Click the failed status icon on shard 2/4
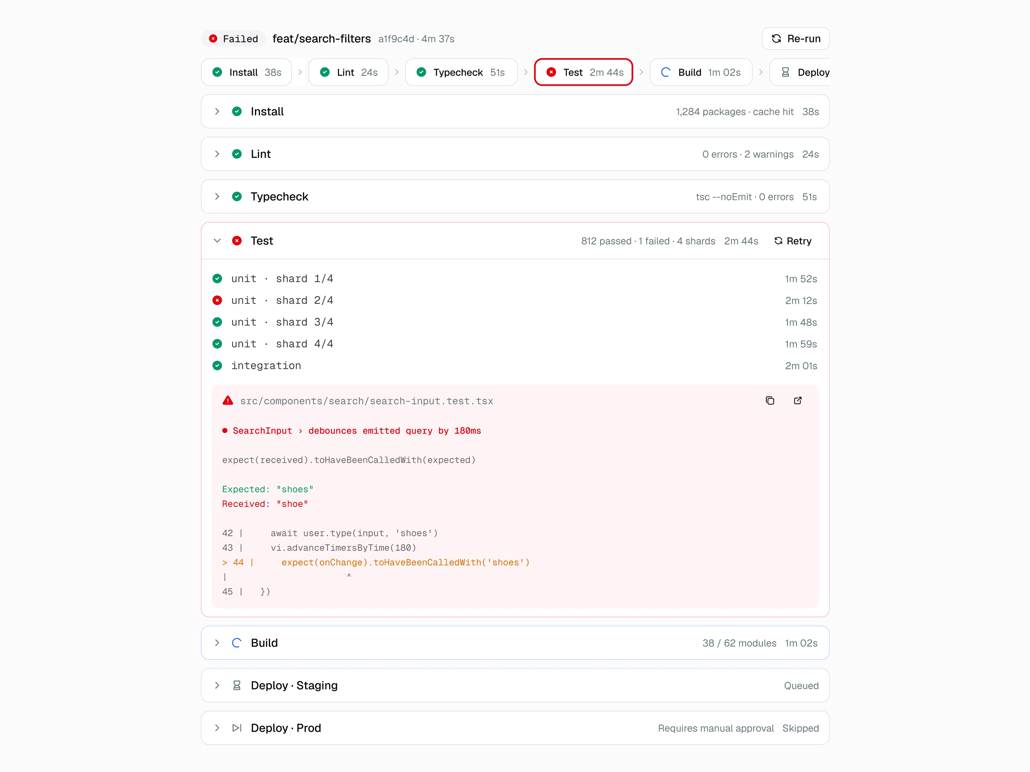The image size is (1030, 772). pos(217,301)
